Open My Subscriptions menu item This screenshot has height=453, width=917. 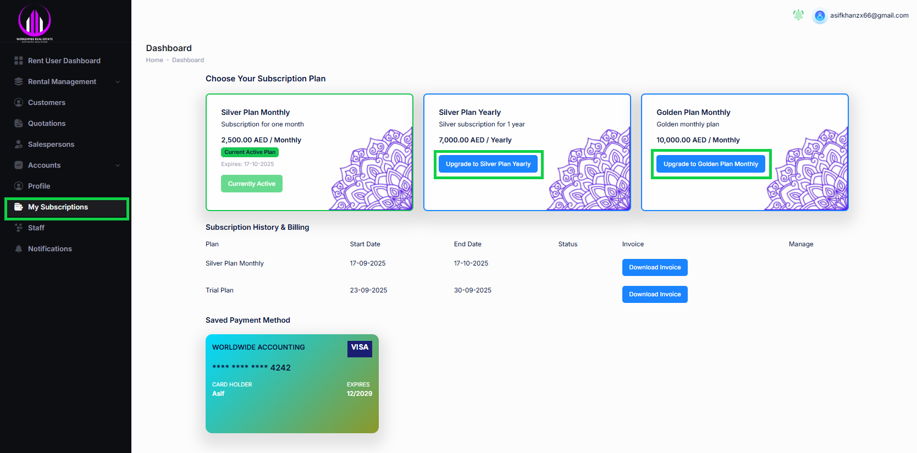click(x=58, y=207)
